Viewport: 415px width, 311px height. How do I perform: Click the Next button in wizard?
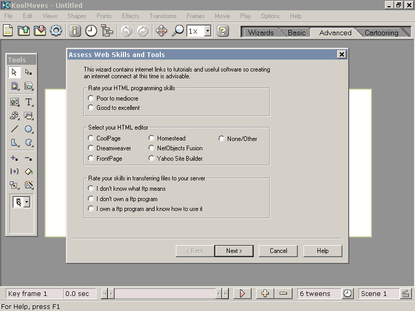[234, 251]
